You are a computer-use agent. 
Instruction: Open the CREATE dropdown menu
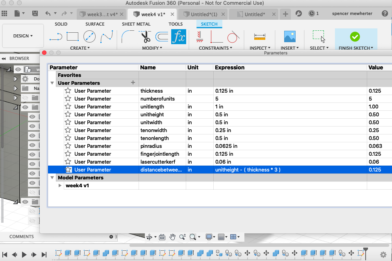(x=80, y=48)
